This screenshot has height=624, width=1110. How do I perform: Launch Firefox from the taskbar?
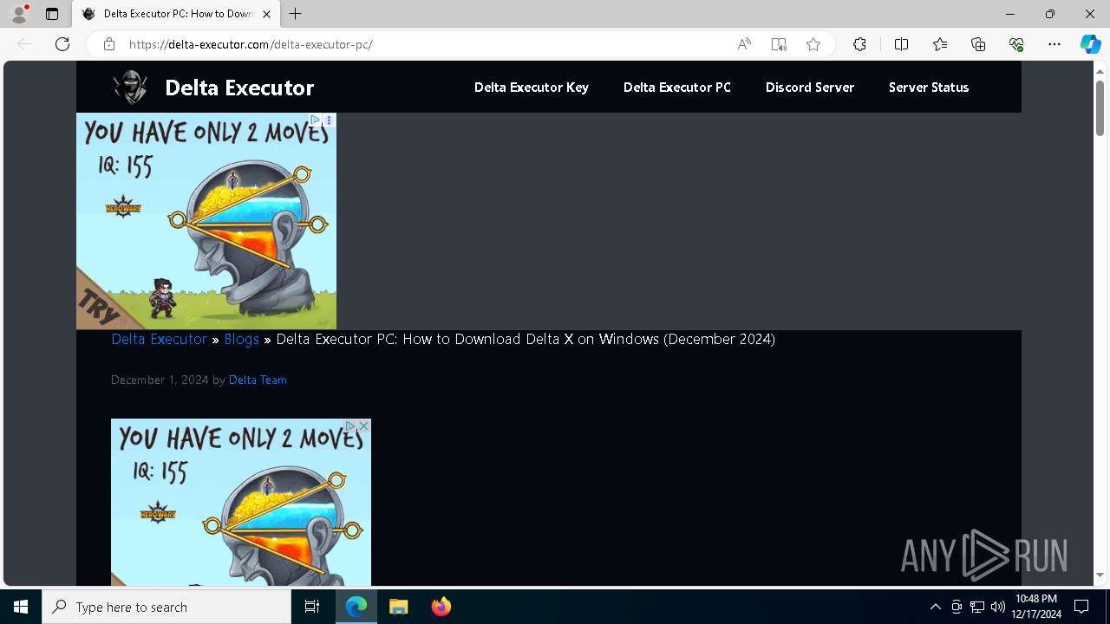pyautogui.click(x=441, y=607)
